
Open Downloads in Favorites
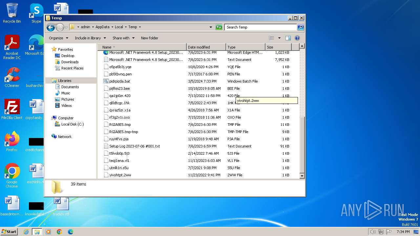(70, 62)
